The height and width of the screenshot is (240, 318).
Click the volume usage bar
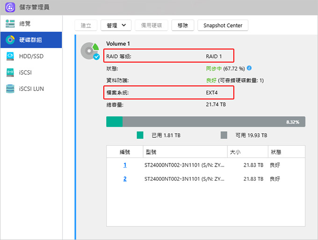[206, 121]
